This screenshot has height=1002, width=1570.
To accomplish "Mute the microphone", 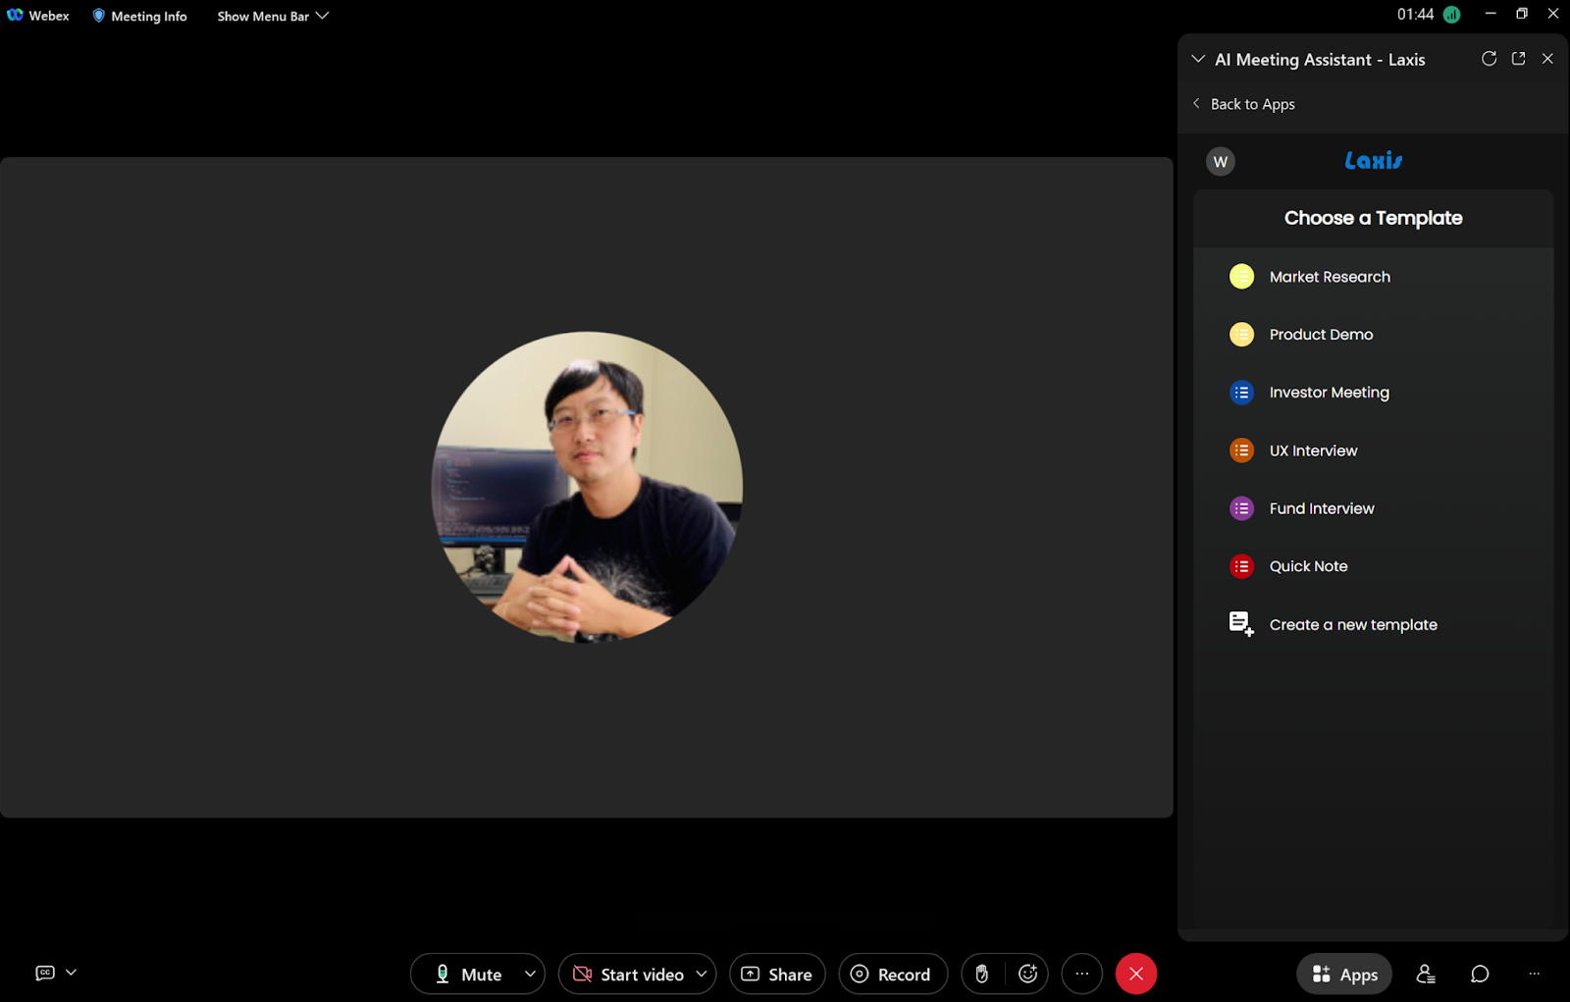I will click(468, 974).
